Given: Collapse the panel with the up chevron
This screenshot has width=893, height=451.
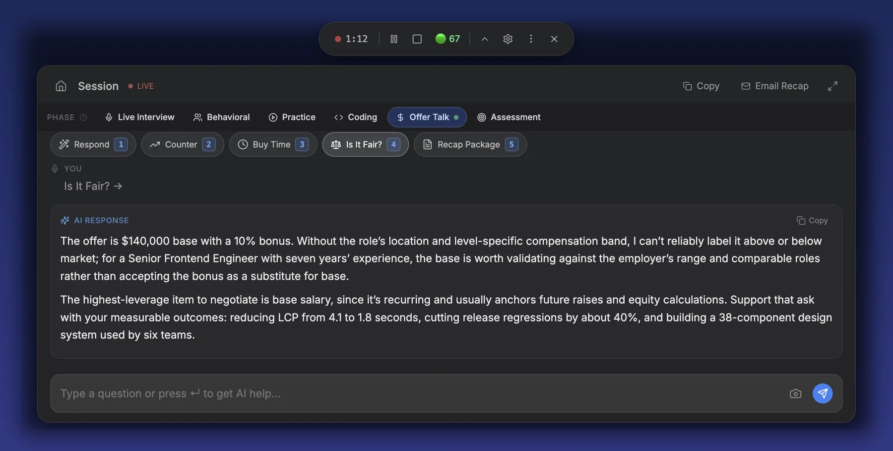Looking at the screenshot, I should (x=485, y=39).
